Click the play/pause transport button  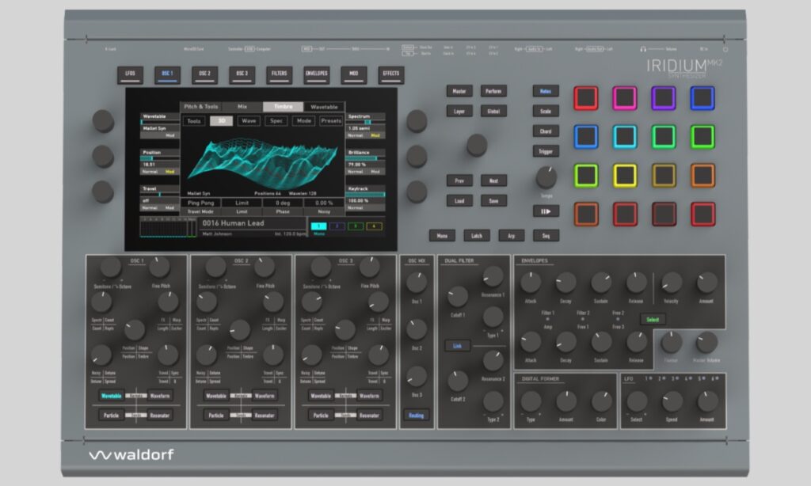pyautogui.click(x=546, y=211)
